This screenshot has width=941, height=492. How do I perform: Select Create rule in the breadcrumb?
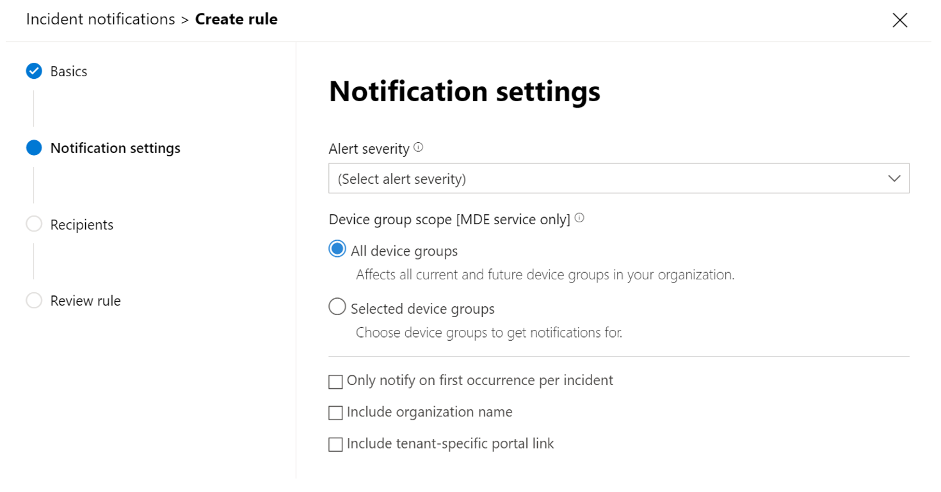tap(236, 19)
